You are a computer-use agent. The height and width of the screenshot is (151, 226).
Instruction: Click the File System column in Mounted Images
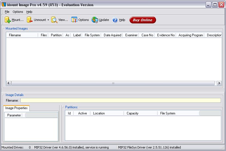91,35
